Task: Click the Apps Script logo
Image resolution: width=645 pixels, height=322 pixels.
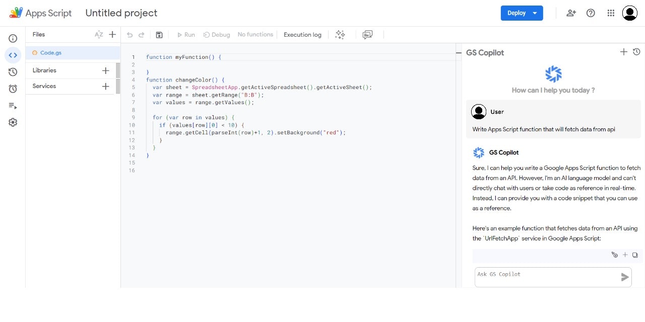Action: [x=41, y=13]
